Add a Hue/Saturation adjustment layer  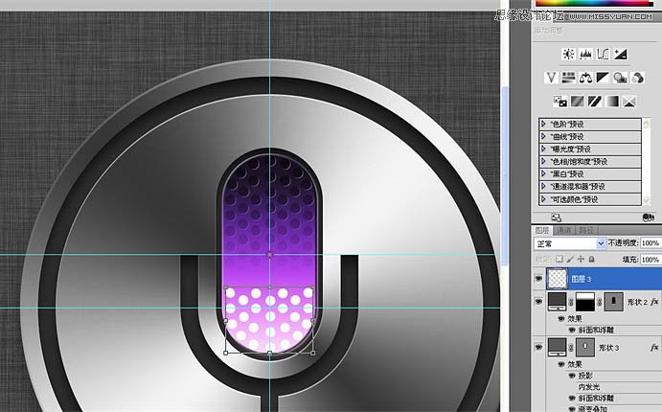click(x=568, y=78)
